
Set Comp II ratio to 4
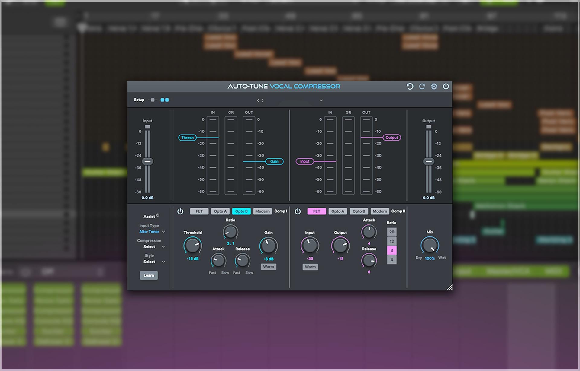coord(392,260)
